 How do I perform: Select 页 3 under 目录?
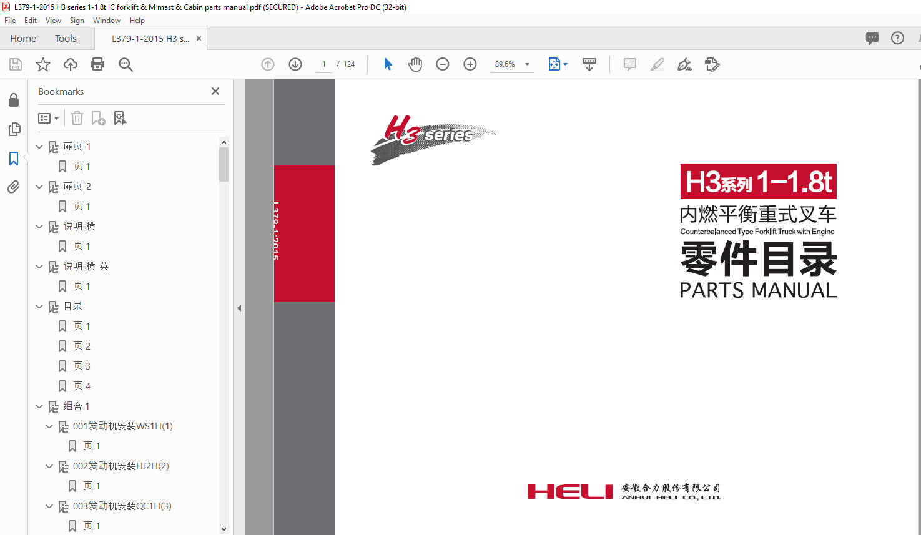pyautogui.click(x=82, y=366)
